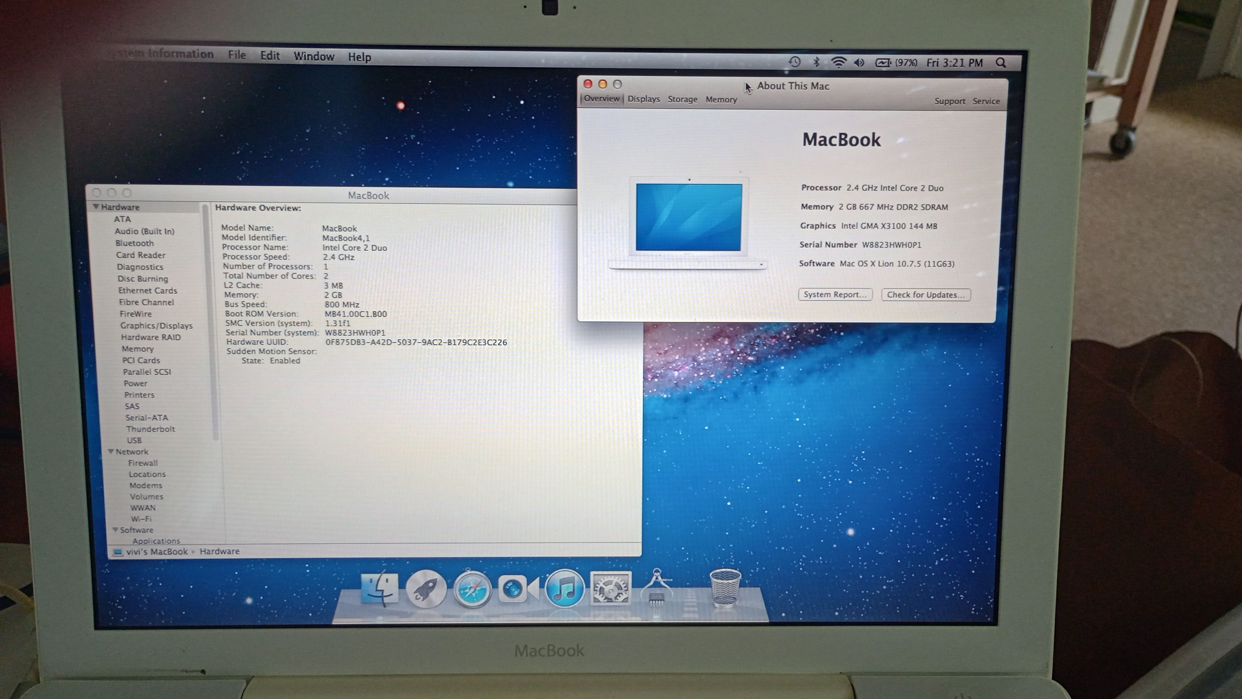Viewport: 1242px width, 699px height.
Task: Click System Information chip icon in Dock
Action: pyautogui.click(x=657, y=588)
